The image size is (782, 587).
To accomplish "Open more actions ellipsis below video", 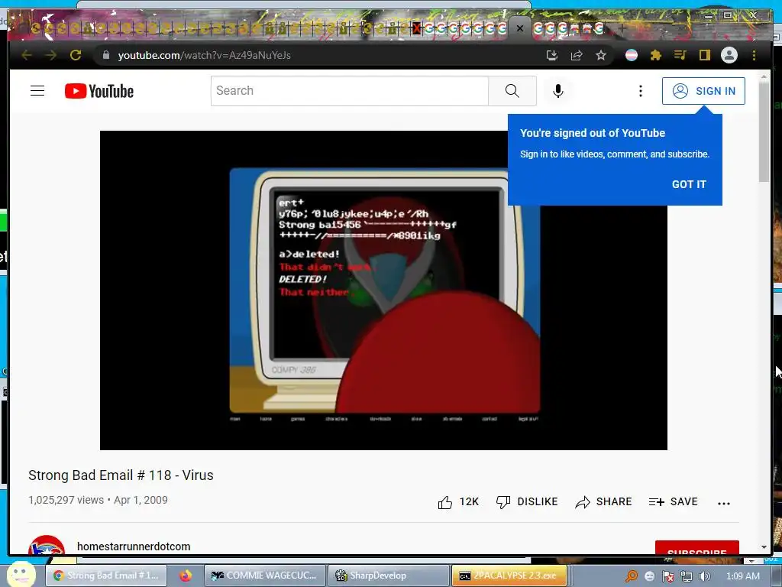I will point(724,503).
